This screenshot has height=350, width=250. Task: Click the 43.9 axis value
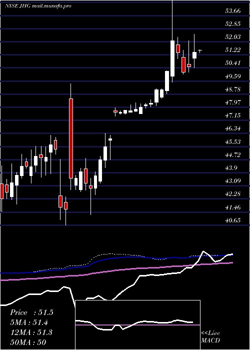[x=231, y=168]
